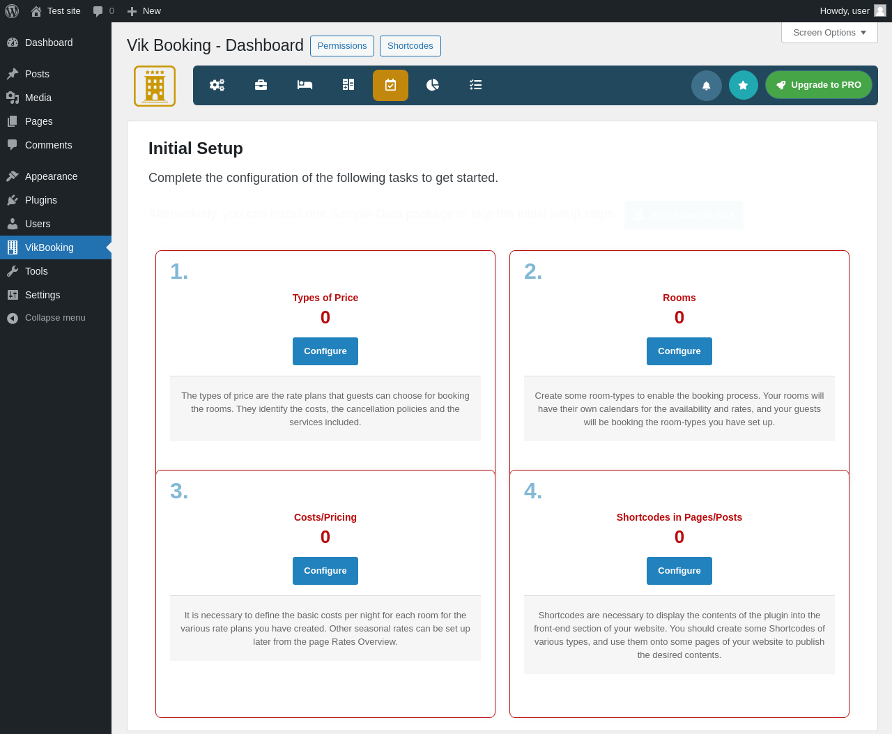Open the calculator-style icon in Vik Booking toolbar
892x734 pixels.
click(348, 85)
